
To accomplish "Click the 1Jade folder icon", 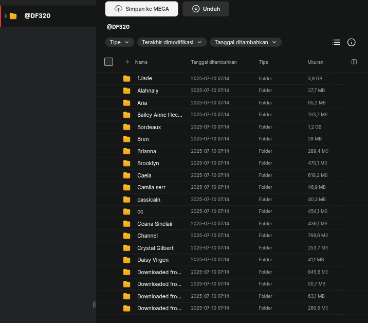I will coord(127,79).
